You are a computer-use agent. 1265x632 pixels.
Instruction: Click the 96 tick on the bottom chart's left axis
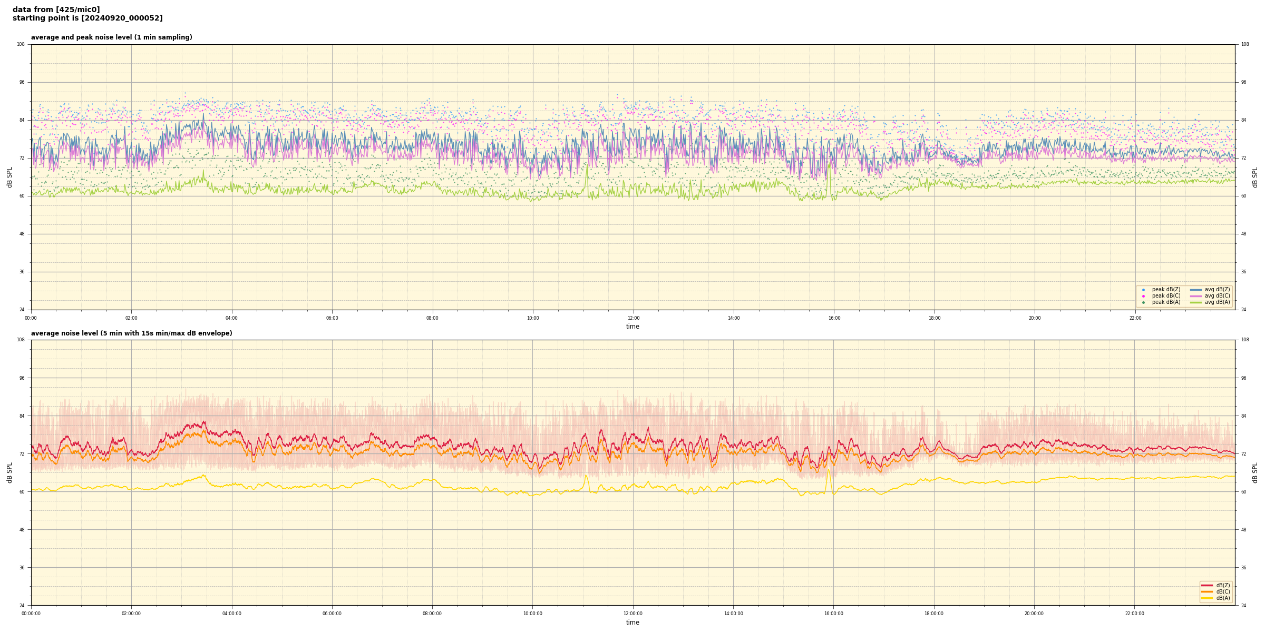22,378
